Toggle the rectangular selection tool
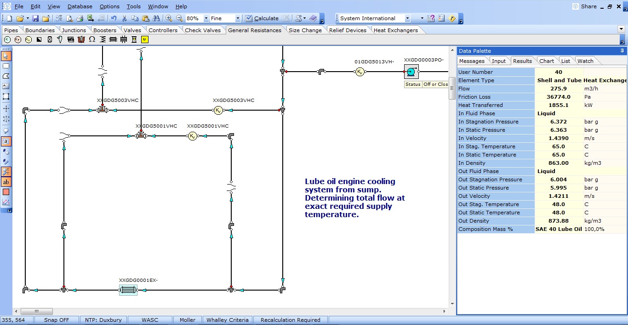The image size is (628, 325). click(6, 66)
